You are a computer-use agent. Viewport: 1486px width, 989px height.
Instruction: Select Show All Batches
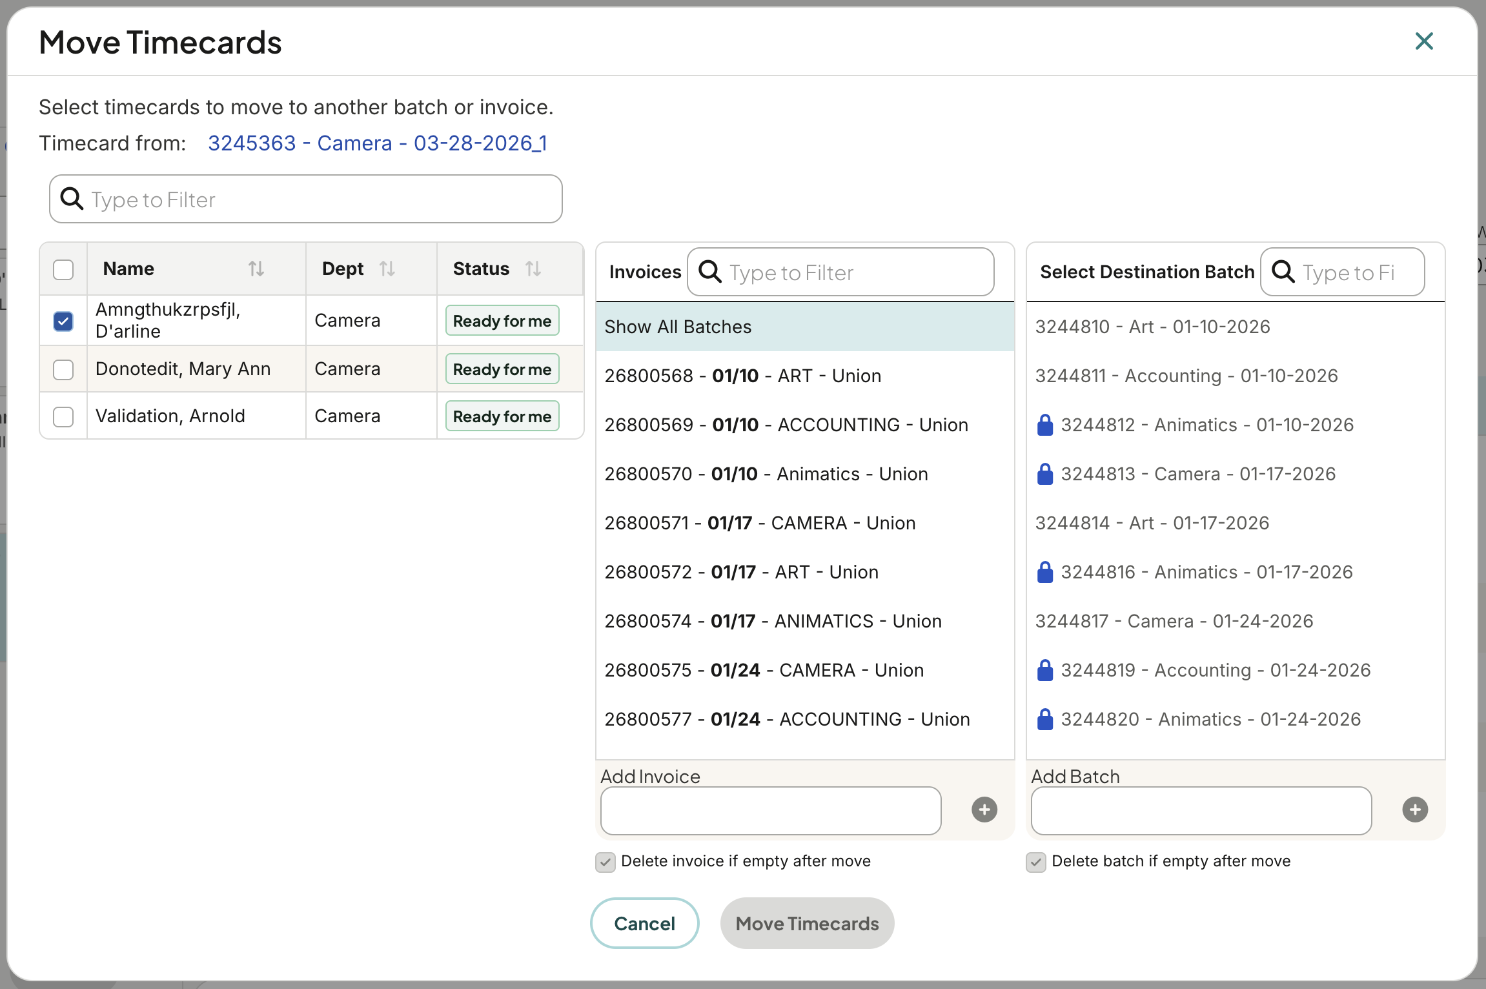point(805,327)
